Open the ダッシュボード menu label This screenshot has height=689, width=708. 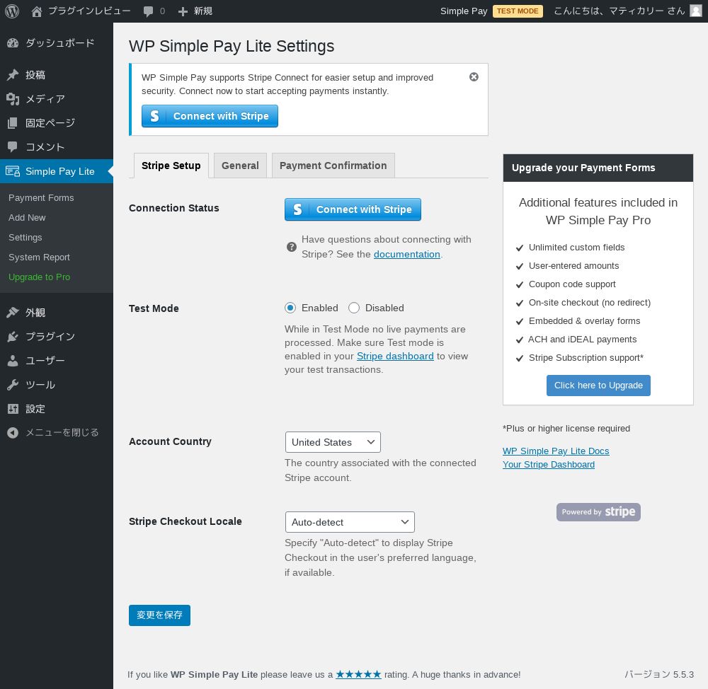pos(60,43)
